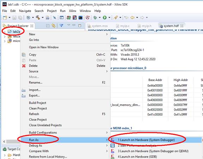This screenshot has width=203, height=159.
Task: Open the External Tools dropdown arrow
Action: pos(120,18)
